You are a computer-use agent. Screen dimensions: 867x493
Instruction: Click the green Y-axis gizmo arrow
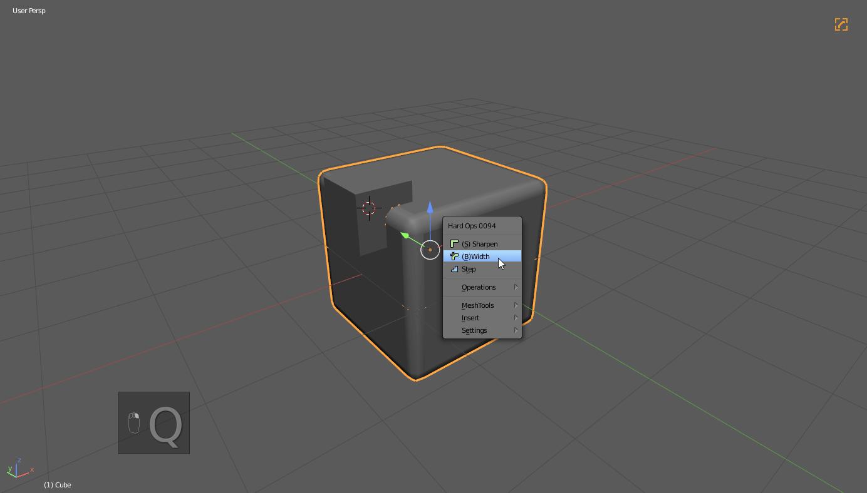405,236
